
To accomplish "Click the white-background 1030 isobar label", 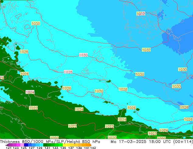I will click(x=83, y=55).
